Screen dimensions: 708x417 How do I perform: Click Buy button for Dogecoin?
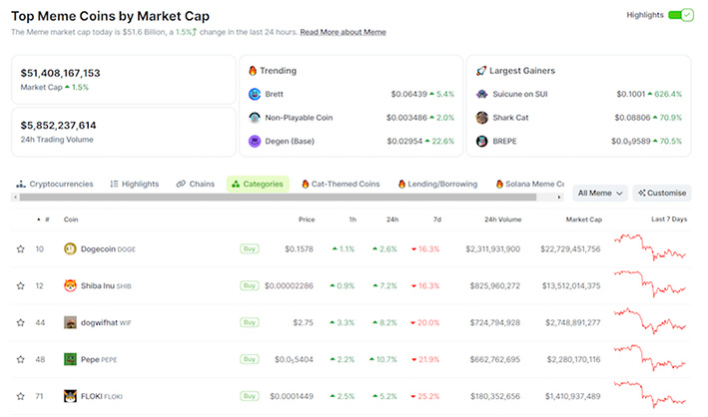click(250, 248)
